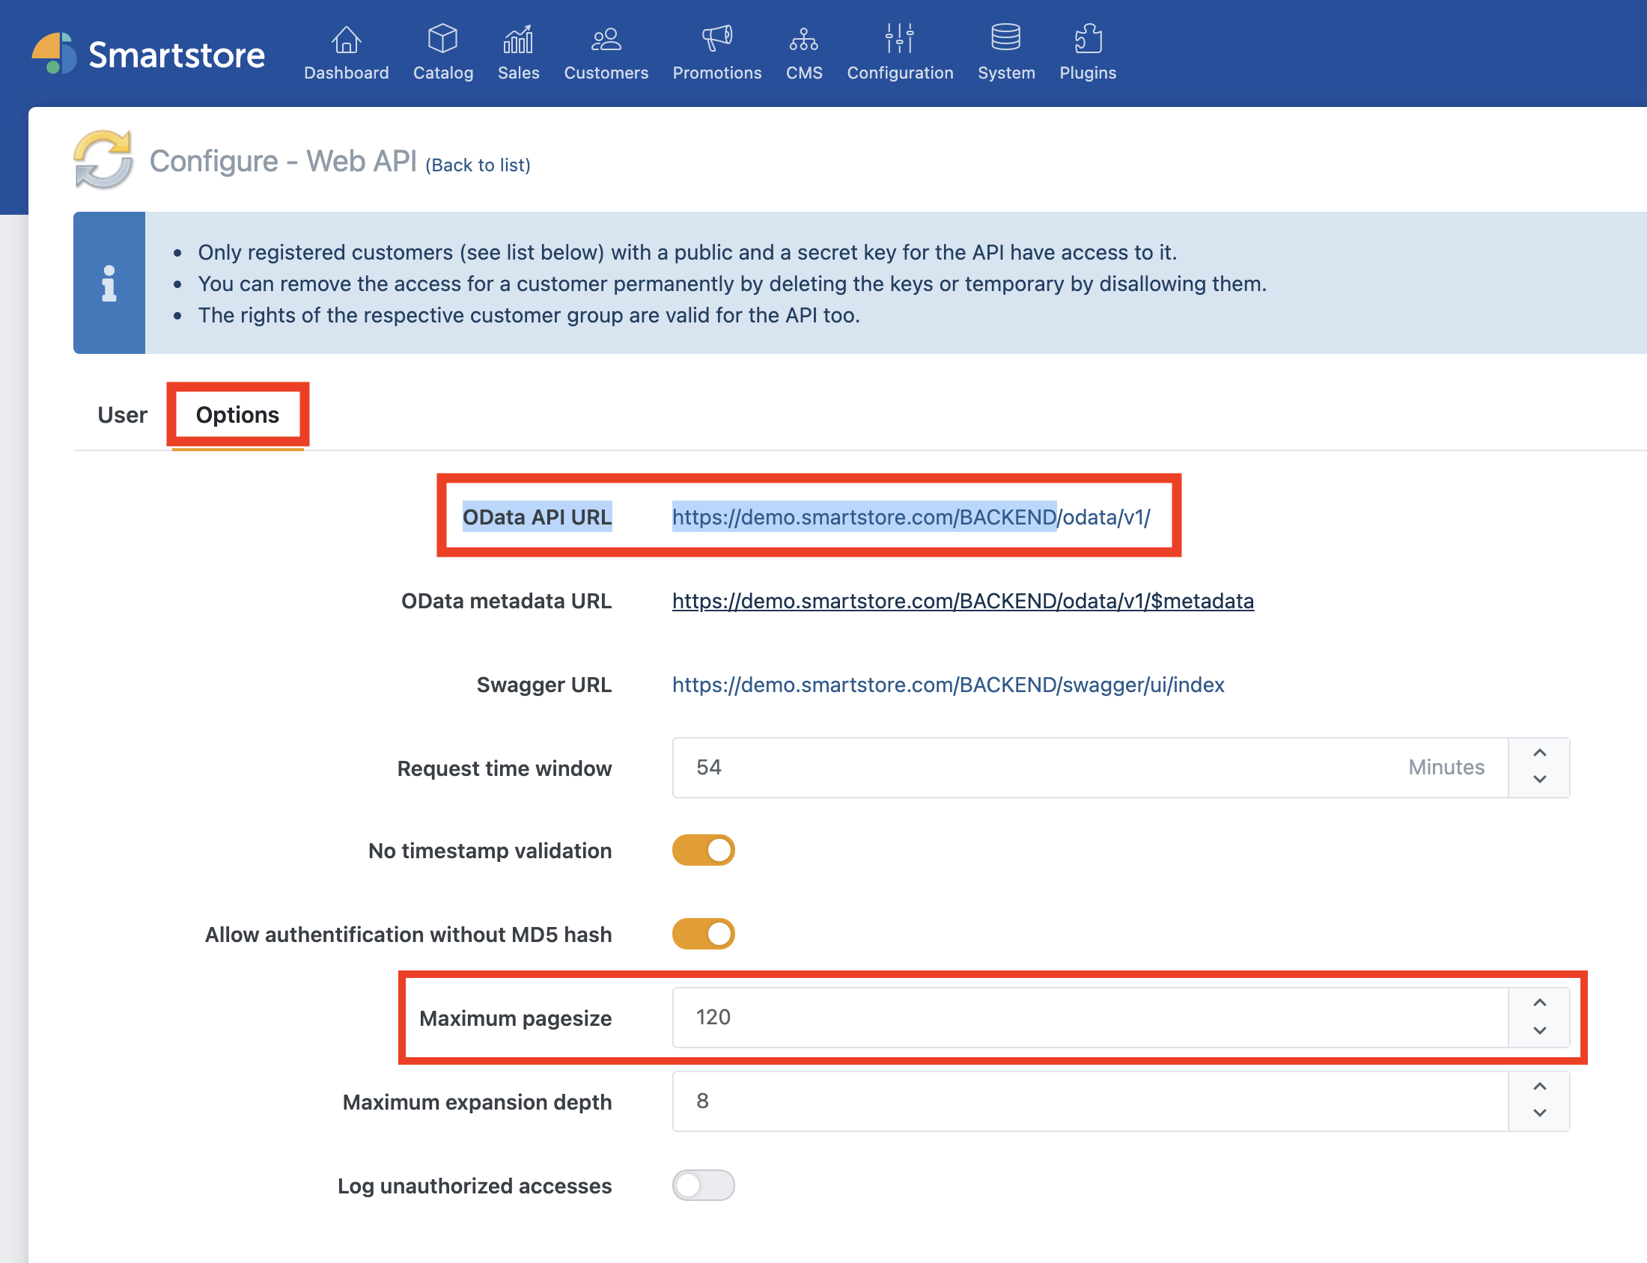This screenshot has width=1647, height=1263.
Task: Focus the Request time window field
Action: point(1091,768)
